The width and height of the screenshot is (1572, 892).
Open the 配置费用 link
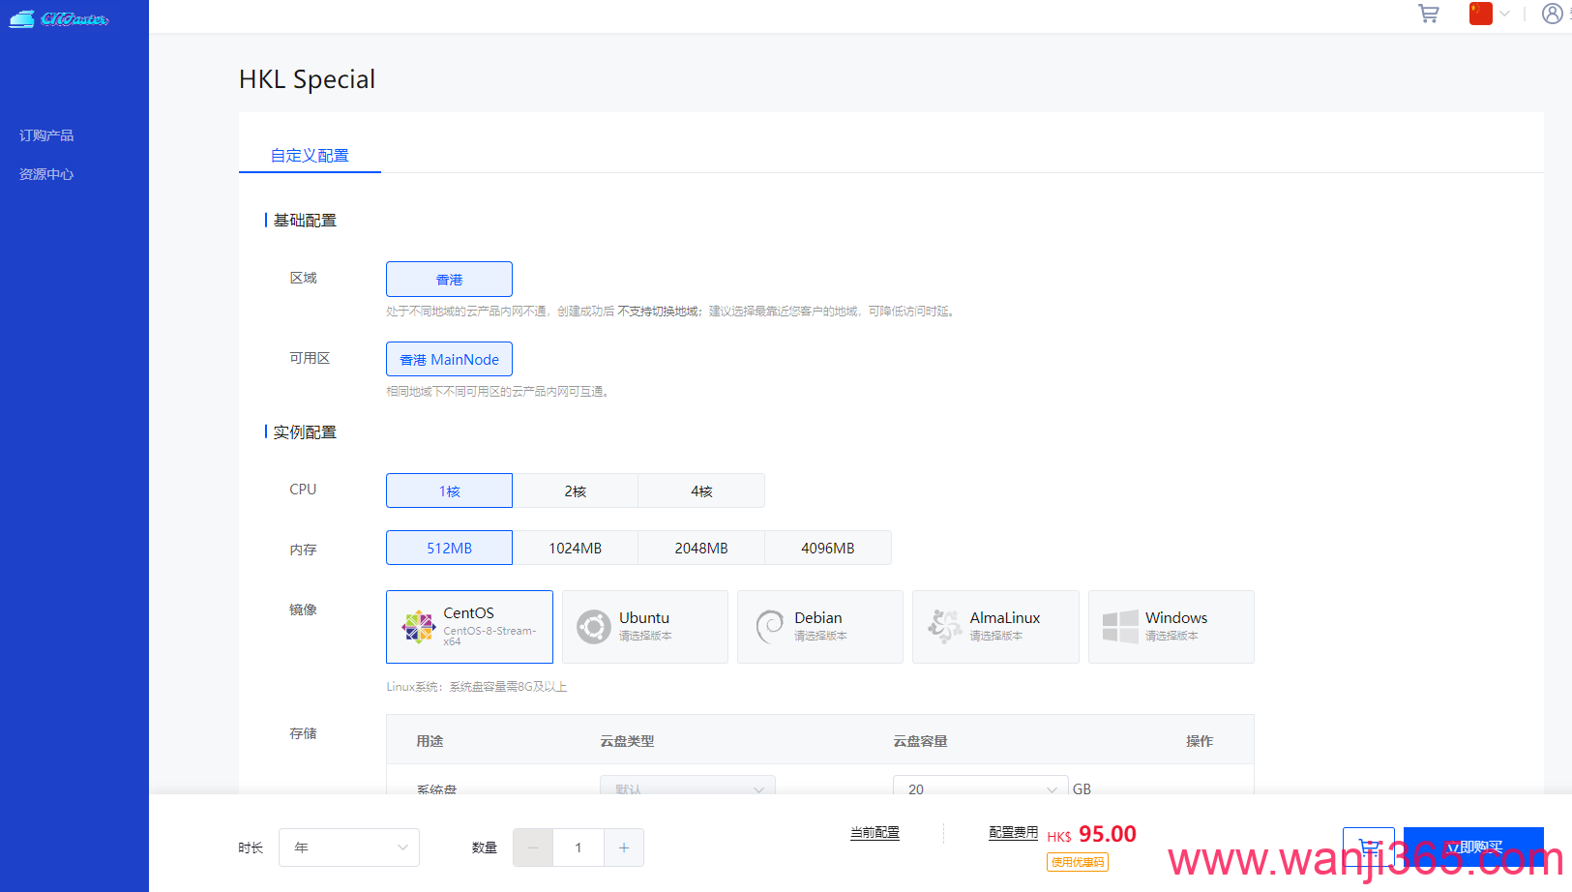click(1013, 833)
